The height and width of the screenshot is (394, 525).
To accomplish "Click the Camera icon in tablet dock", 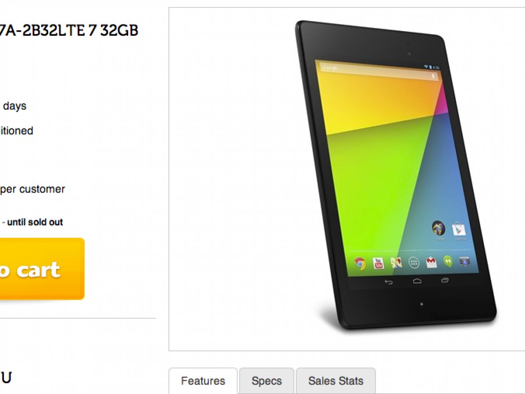I will tap(464, 262).
